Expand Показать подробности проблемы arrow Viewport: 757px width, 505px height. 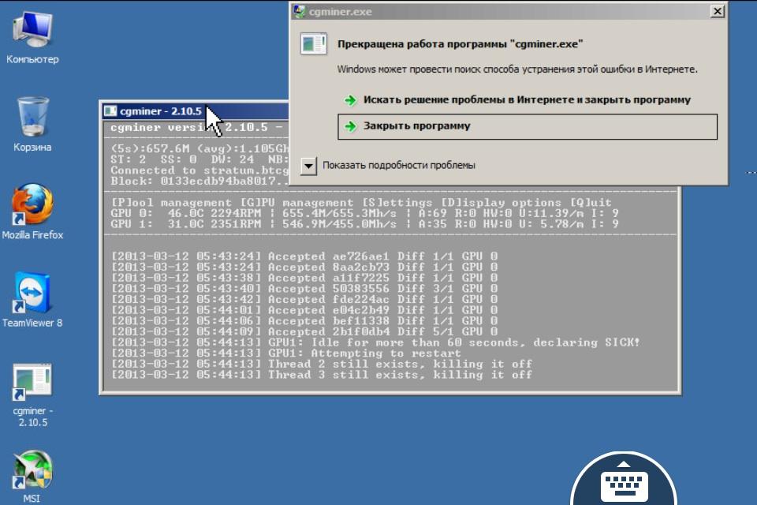308,166
